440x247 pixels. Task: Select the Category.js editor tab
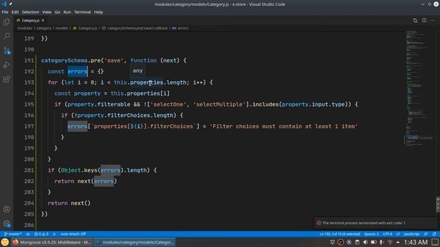coord(30,21)
